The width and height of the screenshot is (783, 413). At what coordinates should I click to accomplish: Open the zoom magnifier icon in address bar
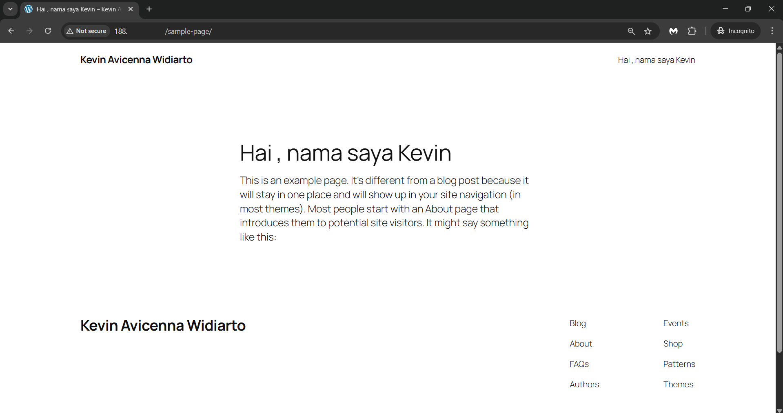631,31
